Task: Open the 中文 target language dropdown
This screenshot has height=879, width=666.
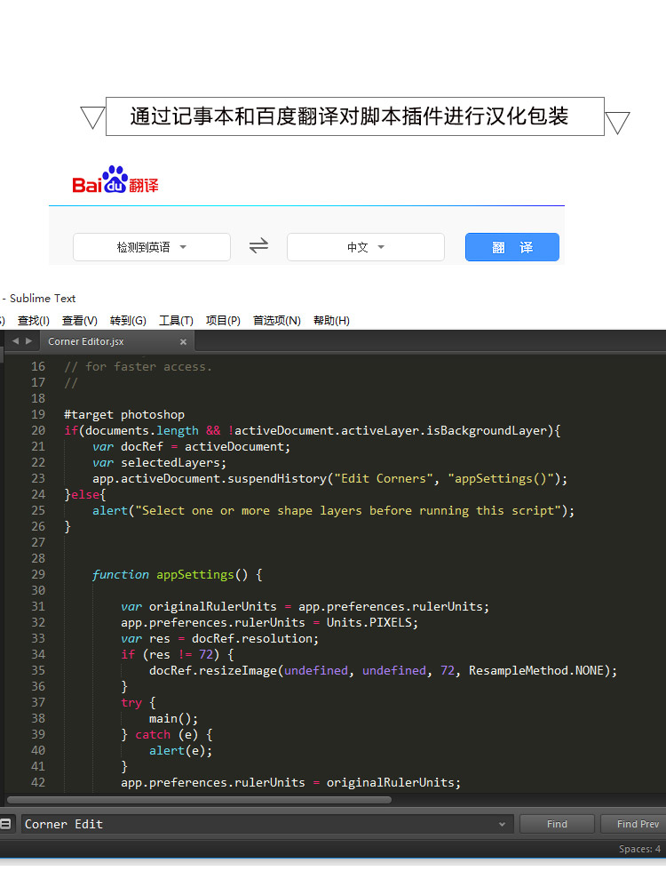Action: pos(366,247)
